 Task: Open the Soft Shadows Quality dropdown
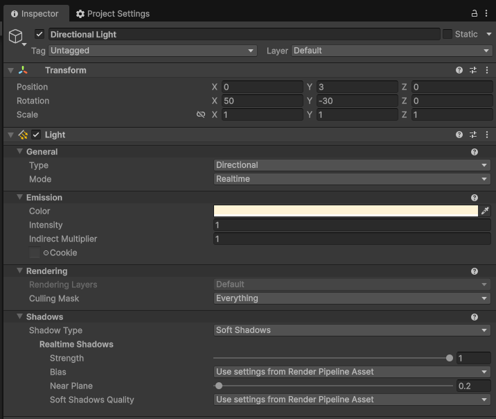point(352,400)
